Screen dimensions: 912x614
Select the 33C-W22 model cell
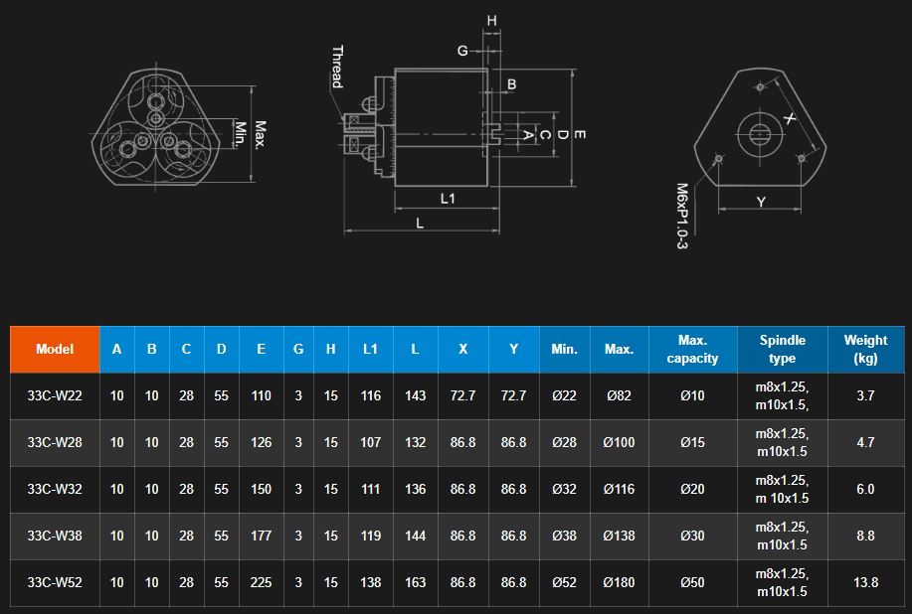point(55,395)
